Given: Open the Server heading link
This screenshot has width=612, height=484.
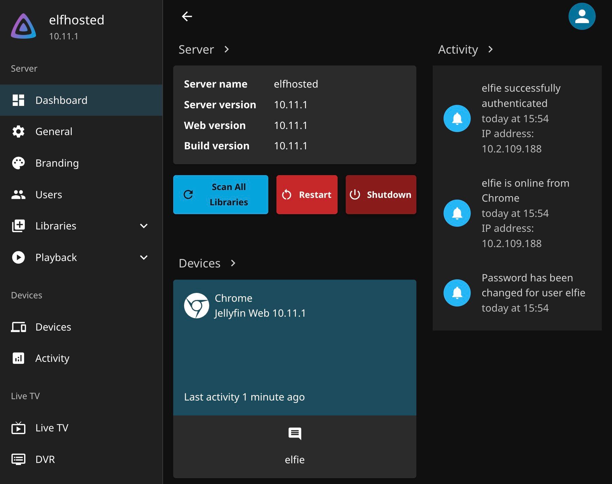Looking at the screenshot, I should 196,50.
